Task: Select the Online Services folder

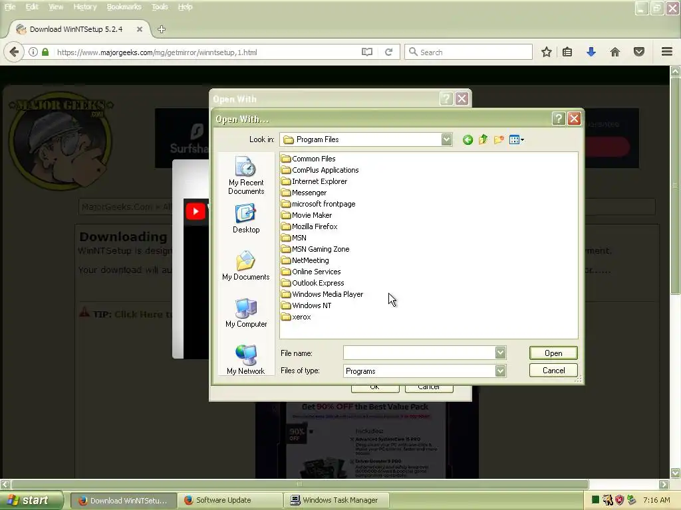Action: [311, 272]
